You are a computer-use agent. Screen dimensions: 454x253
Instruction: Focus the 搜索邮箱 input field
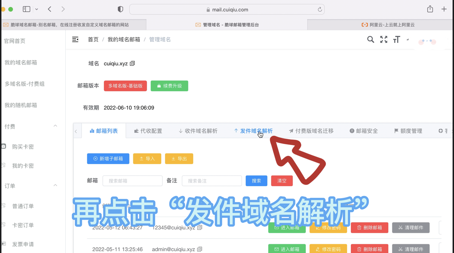click(x=133, y=181)
